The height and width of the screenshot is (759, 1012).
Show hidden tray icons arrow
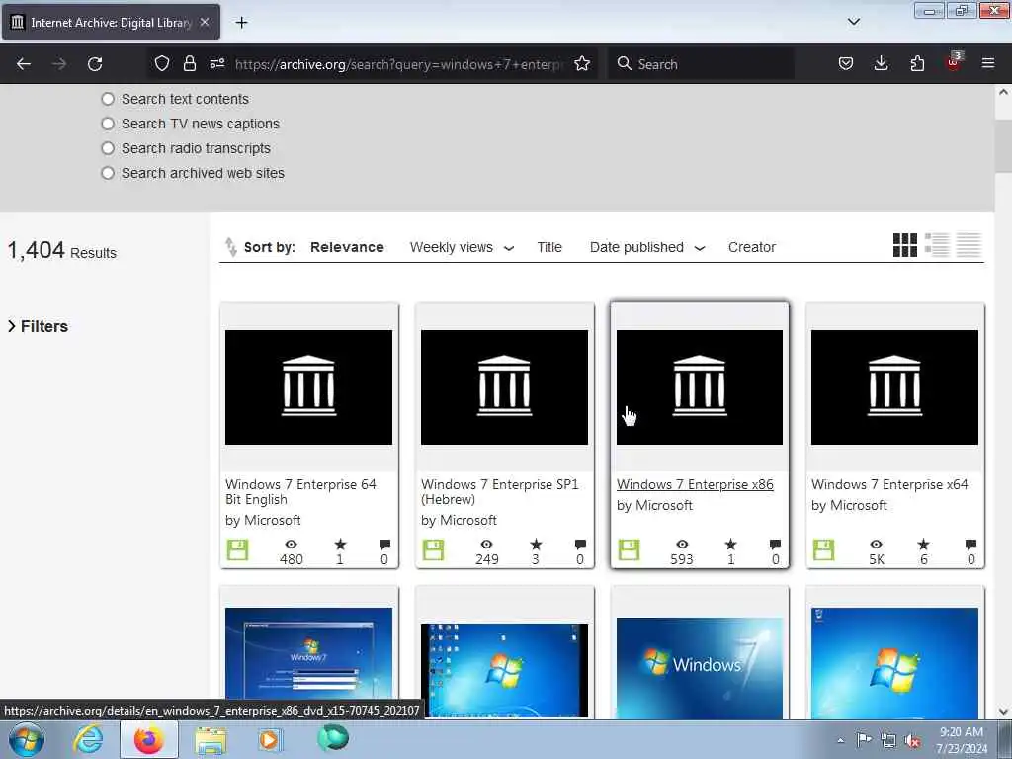point(840,741)
